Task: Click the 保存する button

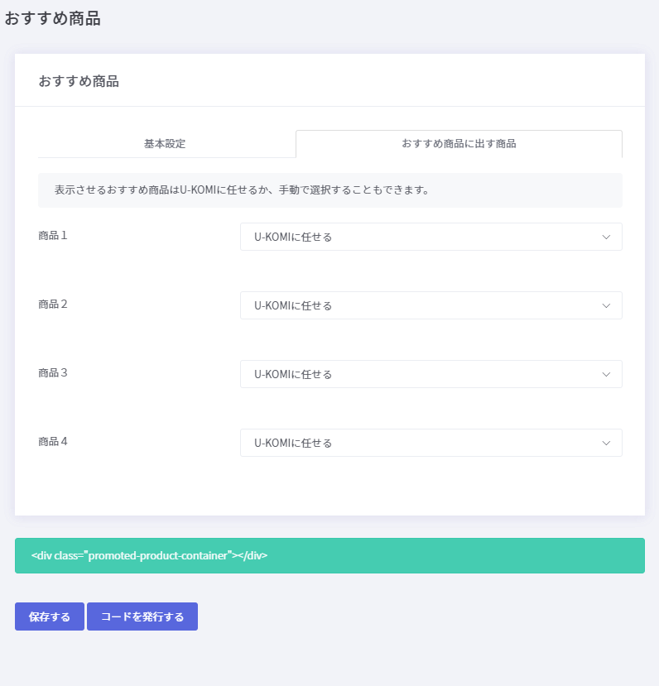Action: coord(50,616)
